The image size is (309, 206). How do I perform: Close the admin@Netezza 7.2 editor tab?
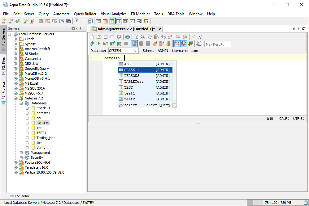coord(160,29)
